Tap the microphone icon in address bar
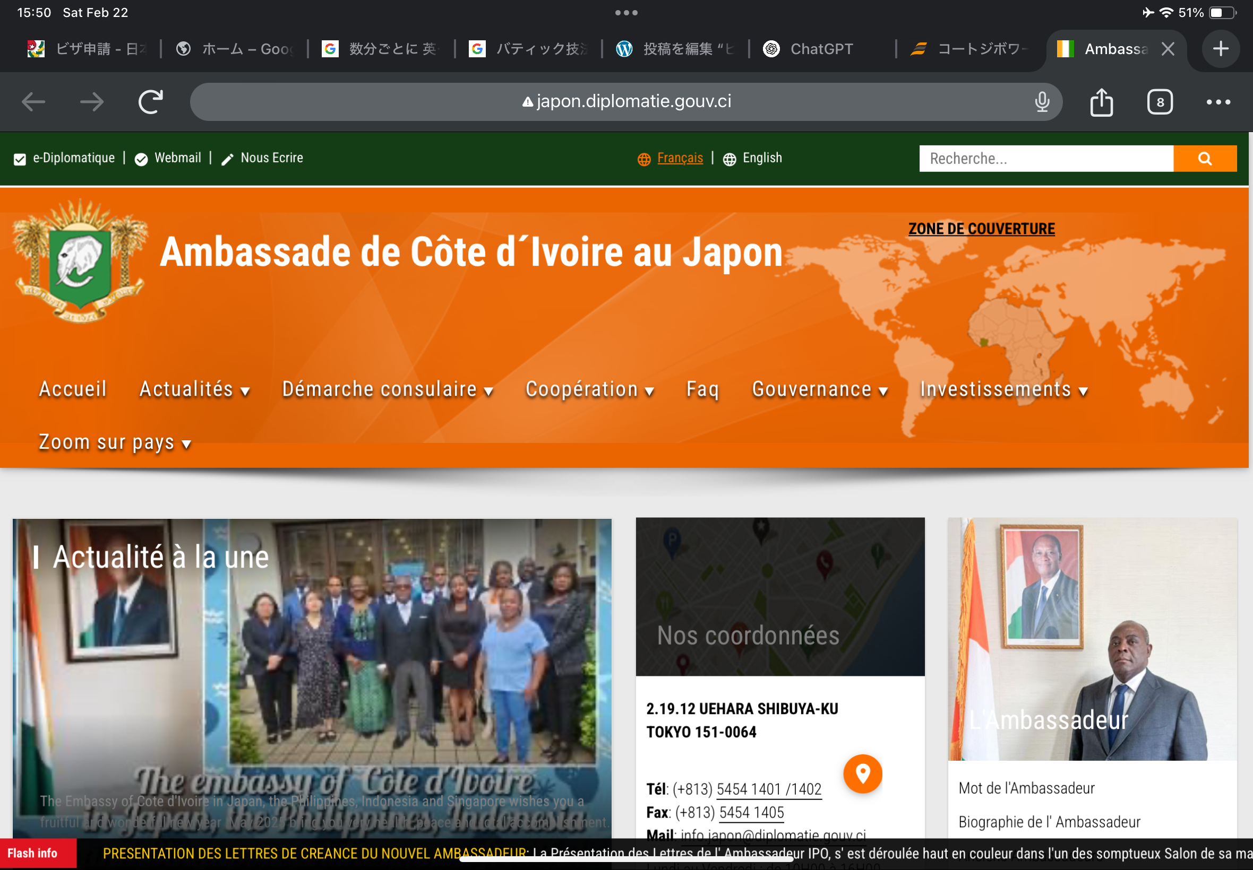The height and width of the screenshot is (870, 1253). pyautogui.click(x=1041, y=102)
